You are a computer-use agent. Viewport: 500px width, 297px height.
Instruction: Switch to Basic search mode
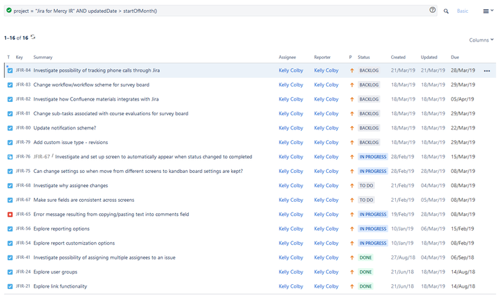tap(462, 11)
